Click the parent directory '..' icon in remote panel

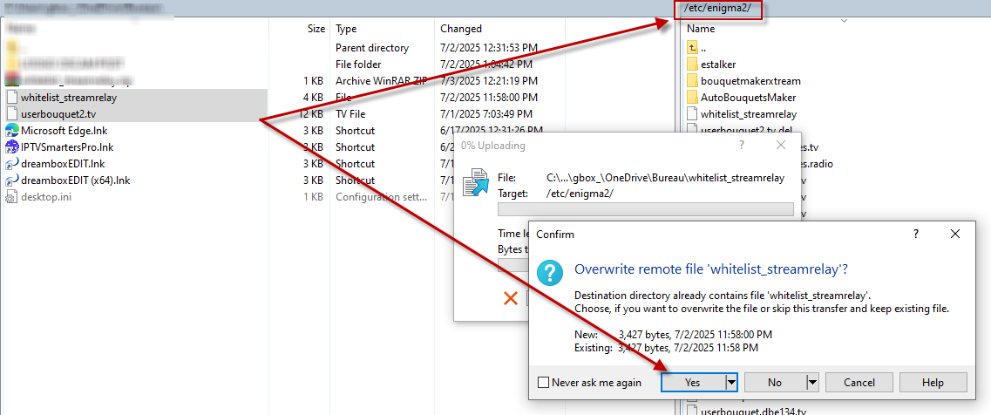692,47
